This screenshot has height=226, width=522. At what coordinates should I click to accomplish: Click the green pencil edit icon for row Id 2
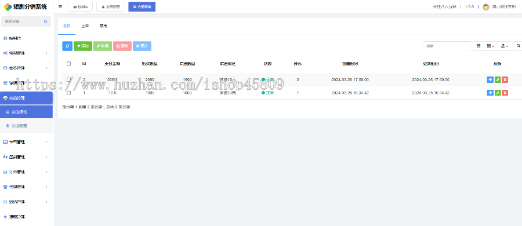(x=498, y=79)
